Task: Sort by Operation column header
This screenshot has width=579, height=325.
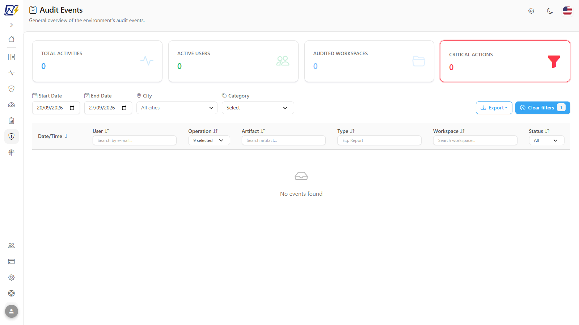Action: click(x=203, y=131)
